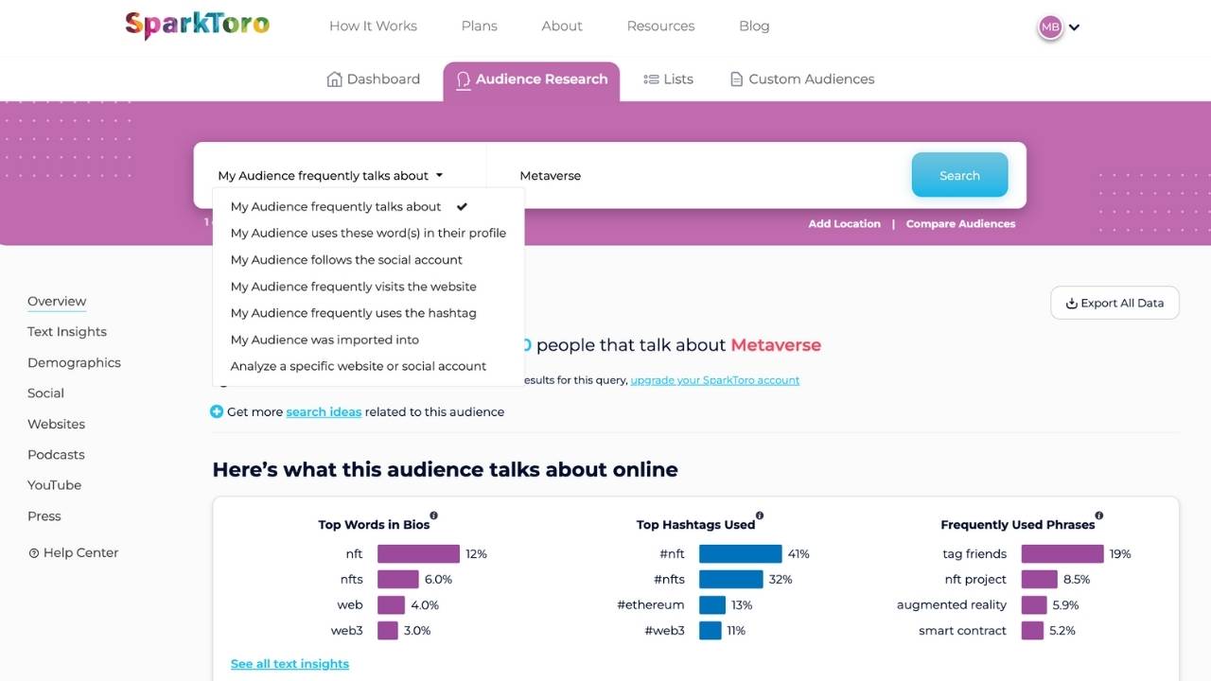Screen dimensions: 1211x681
Task: Click the pink 'Metaverse' headline word
Action: pos(776,345)
